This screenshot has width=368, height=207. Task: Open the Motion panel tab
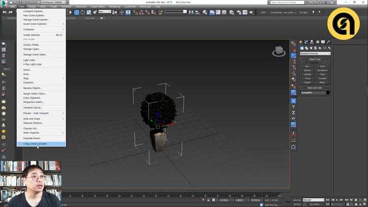[317, 42]
